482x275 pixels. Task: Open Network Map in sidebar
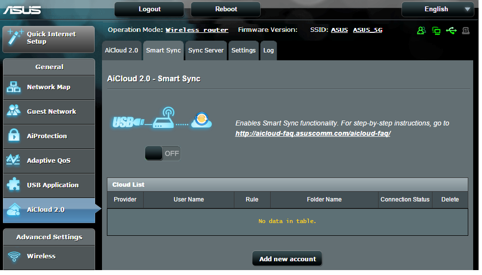pyautogui.click(x=49, y=87)
